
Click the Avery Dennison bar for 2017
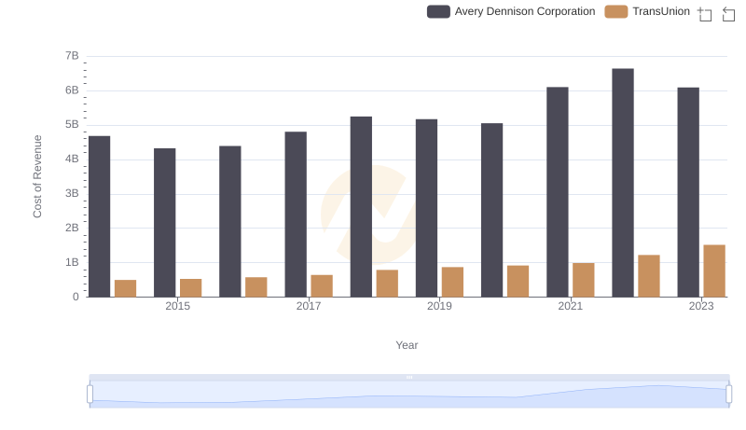[x=296, y=214]
